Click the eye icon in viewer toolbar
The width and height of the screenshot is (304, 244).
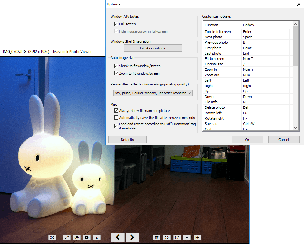pos(77,237)
